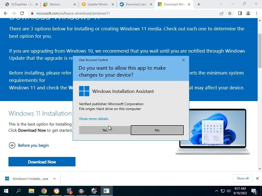Image resolution: width=262 pixels, height=196 pixels.
Task: Open the tab search dropdown chevron
Action: (221, 4)
